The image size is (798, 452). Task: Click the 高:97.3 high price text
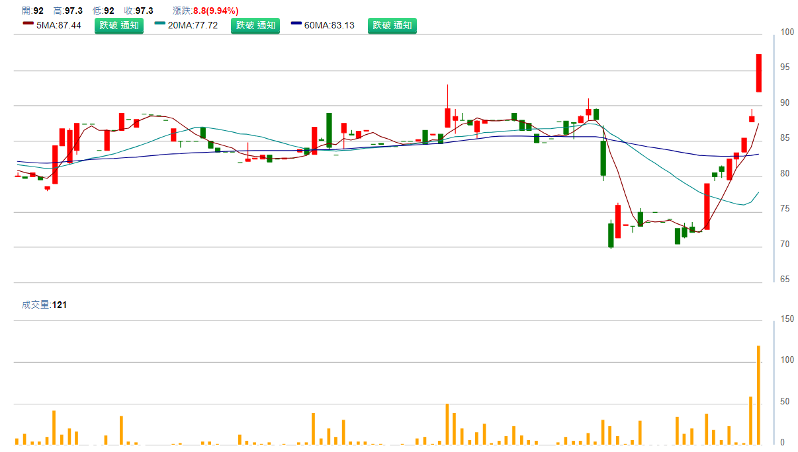click(x=68, y=11)
